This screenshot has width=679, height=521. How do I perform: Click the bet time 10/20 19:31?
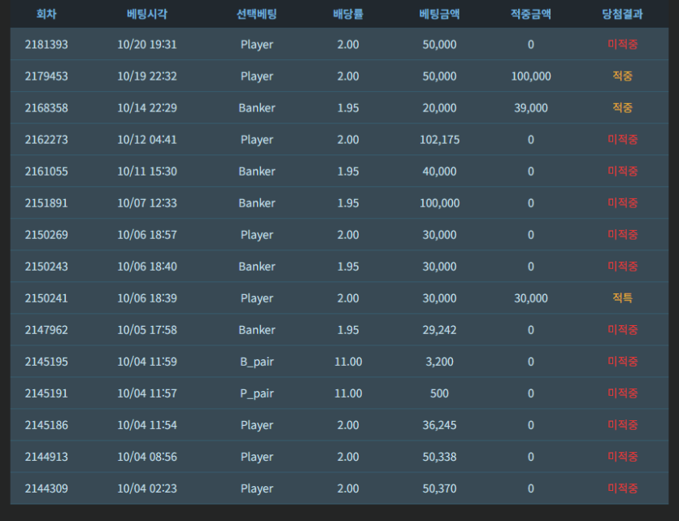pos(147,44)
